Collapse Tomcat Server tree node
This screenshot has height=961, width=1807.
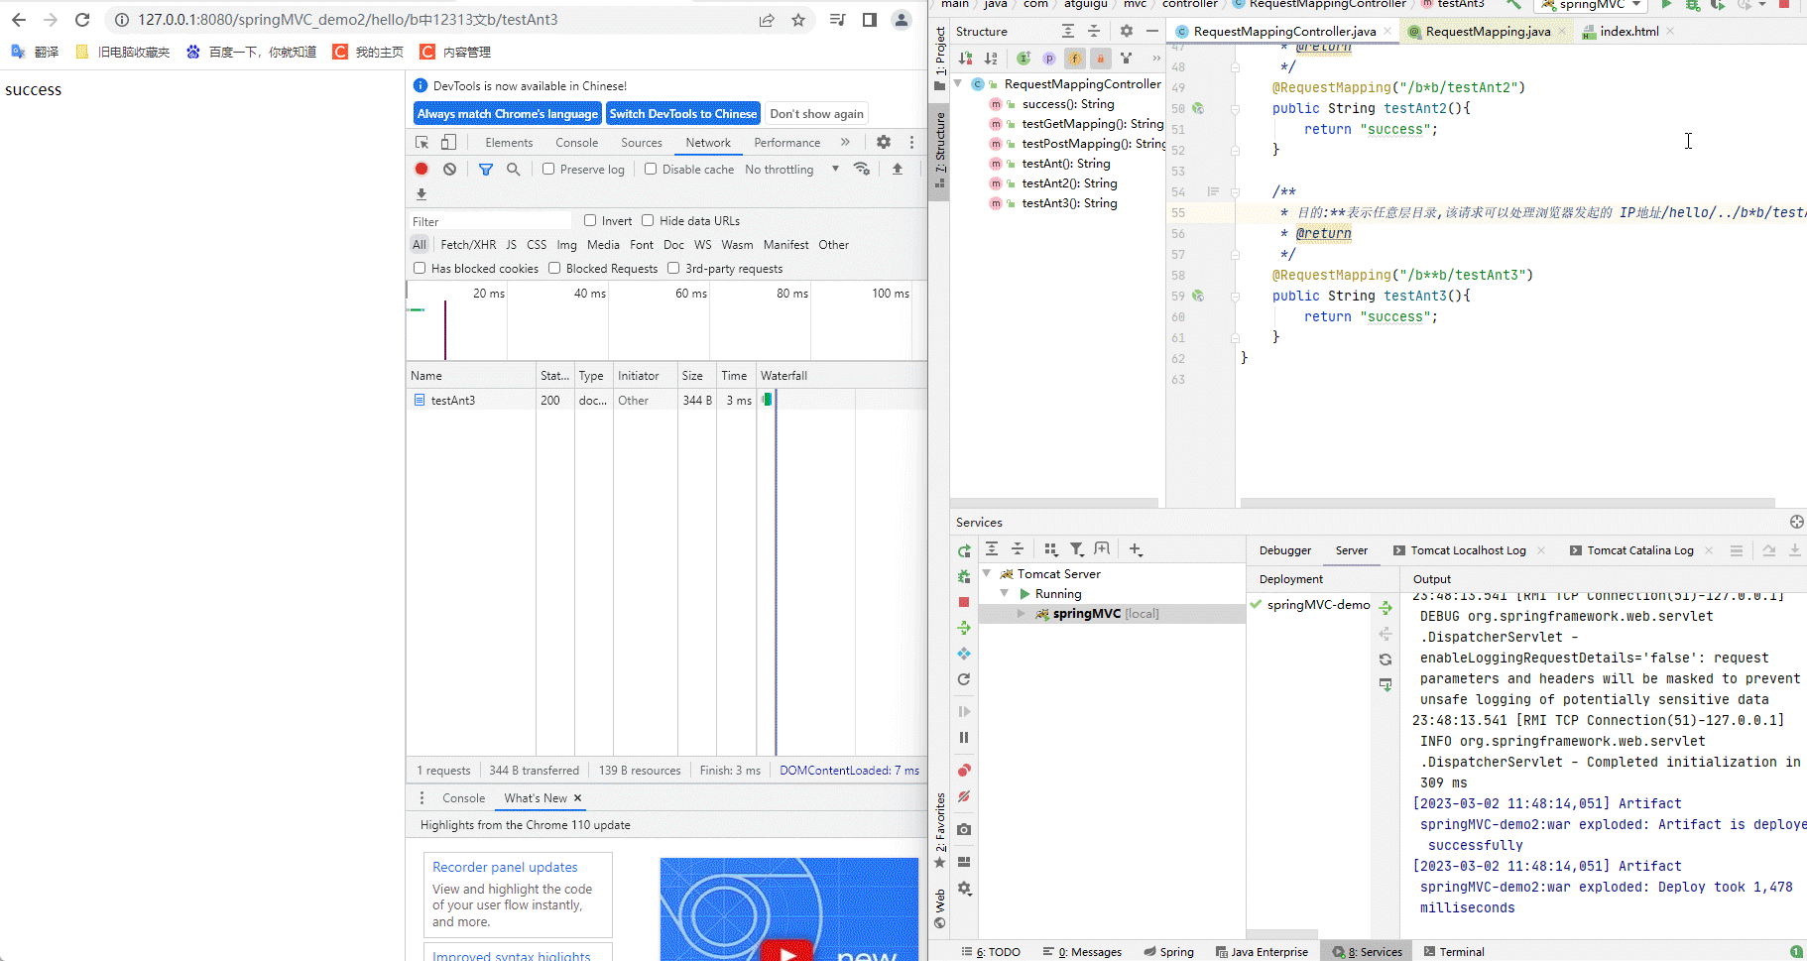987,574
